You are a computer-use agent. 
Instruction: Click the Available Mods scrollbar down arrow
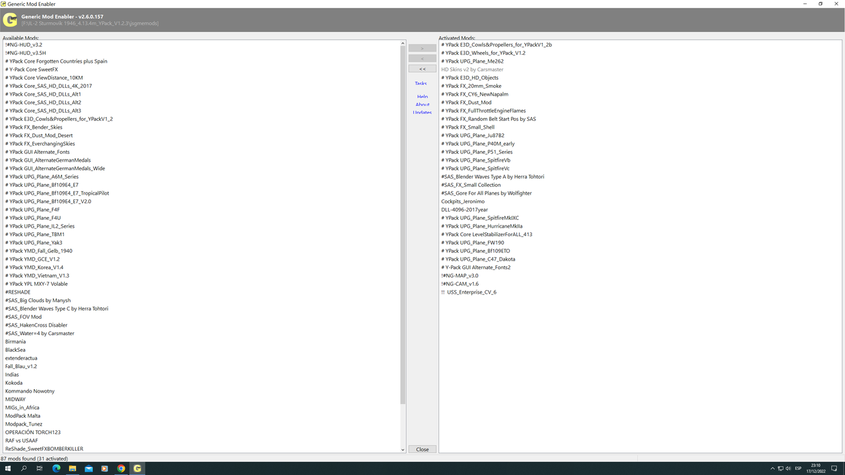(403, 450)
